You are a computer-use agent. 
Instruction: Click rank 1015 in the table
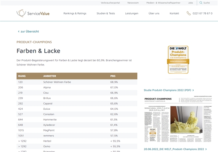coord(21,130)
